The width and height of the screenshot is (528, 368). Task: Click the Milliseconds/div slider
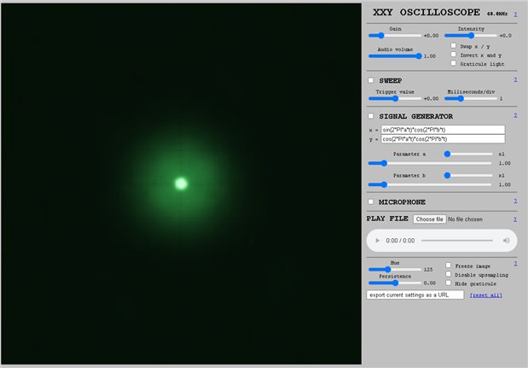coord(471,98)
